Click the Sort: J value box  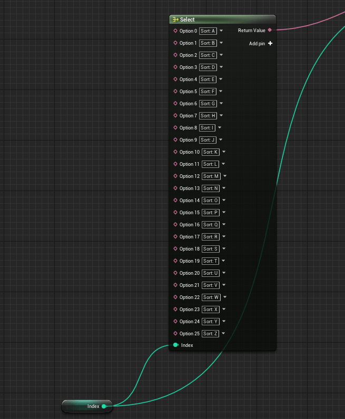208,140
